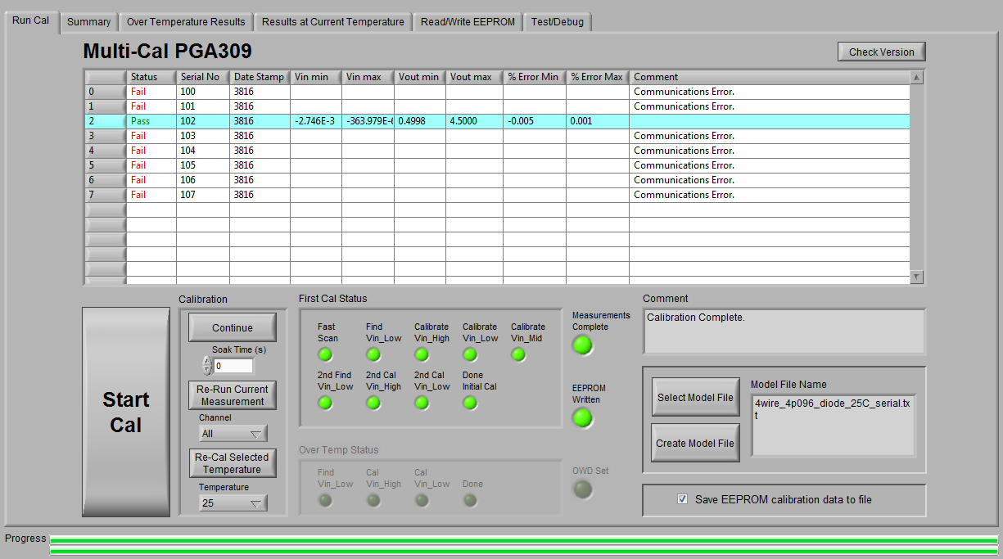
Task: Click the Serial No column header
Action: pos(202,77)
